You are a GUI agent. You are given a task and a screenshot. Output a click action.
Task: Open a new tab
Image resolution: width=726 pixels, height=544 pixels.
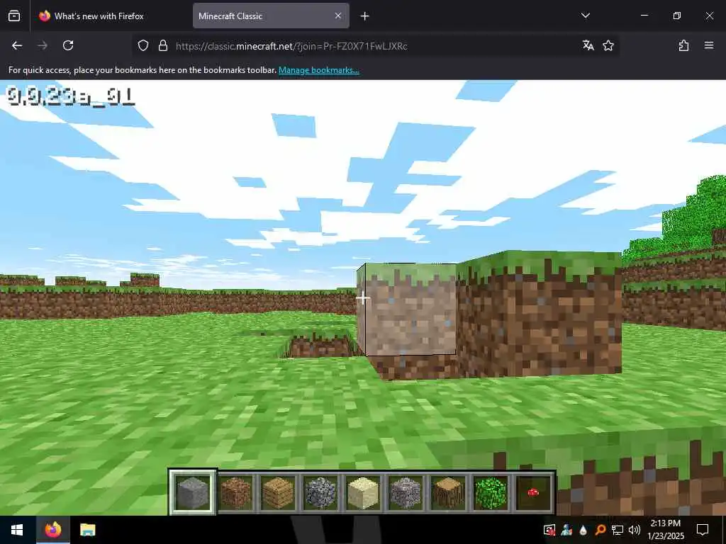[365, 16]
